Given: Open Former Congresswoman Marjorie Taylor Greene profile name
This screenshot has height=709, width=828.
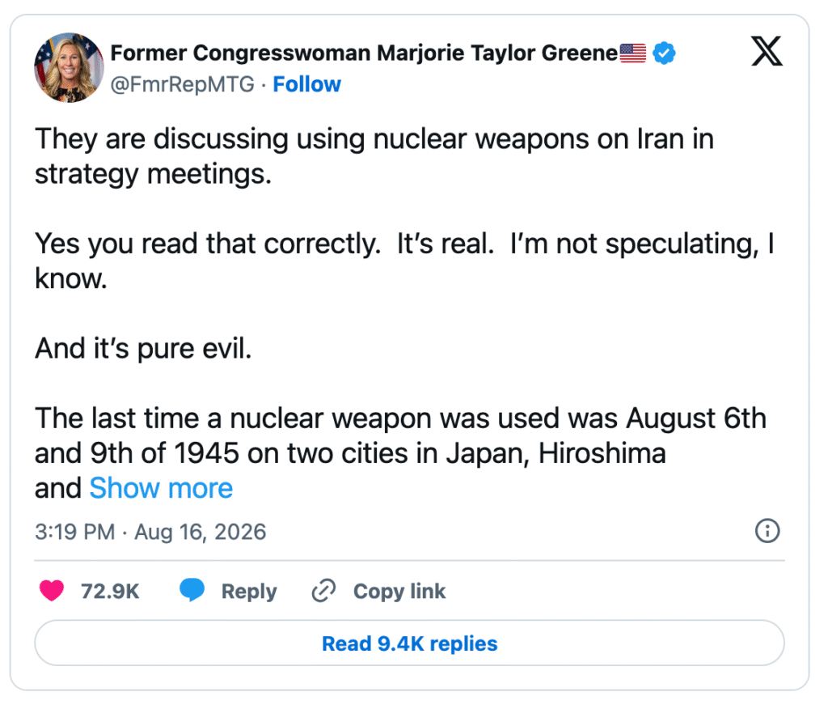Looking at the screenshot, I should (x=364, y=53).
